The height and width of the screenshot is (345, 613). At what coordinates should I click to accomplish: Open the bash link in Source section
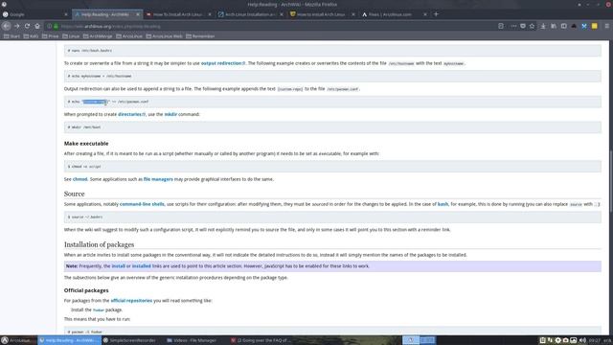[x=443, y=204]
